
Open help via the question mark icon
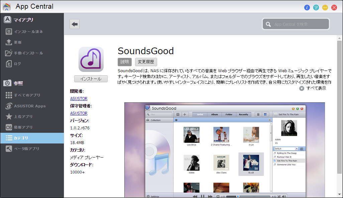click(x=316, y=7)
